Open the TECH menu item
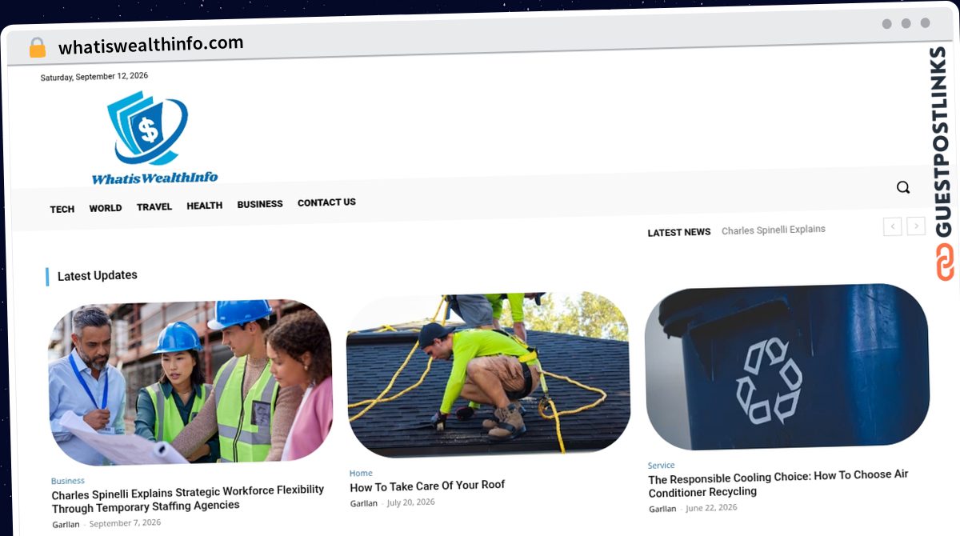This screenshot has height=536, width=960. (62, 209)
